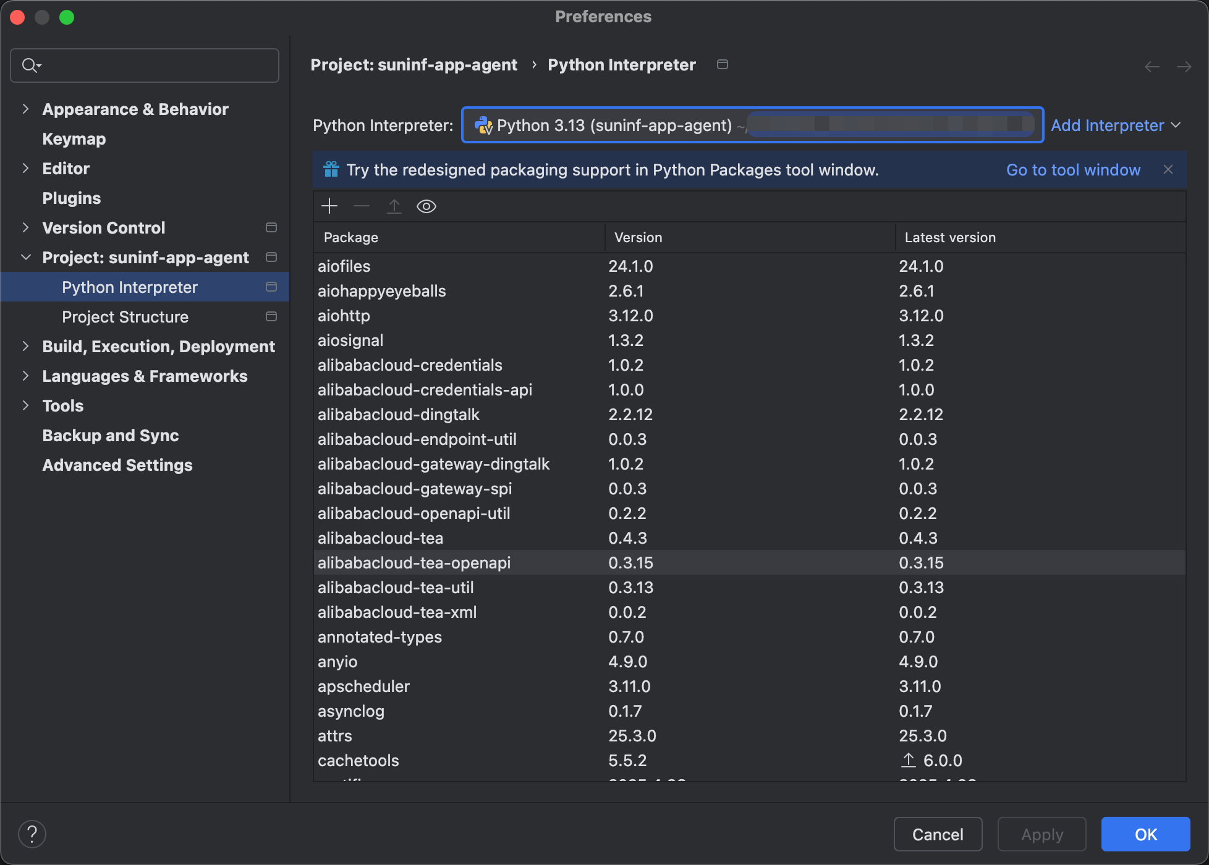Open the Add Interpreter dropdown
This screenshot has width=1209, height=865.
[1116, 125]
